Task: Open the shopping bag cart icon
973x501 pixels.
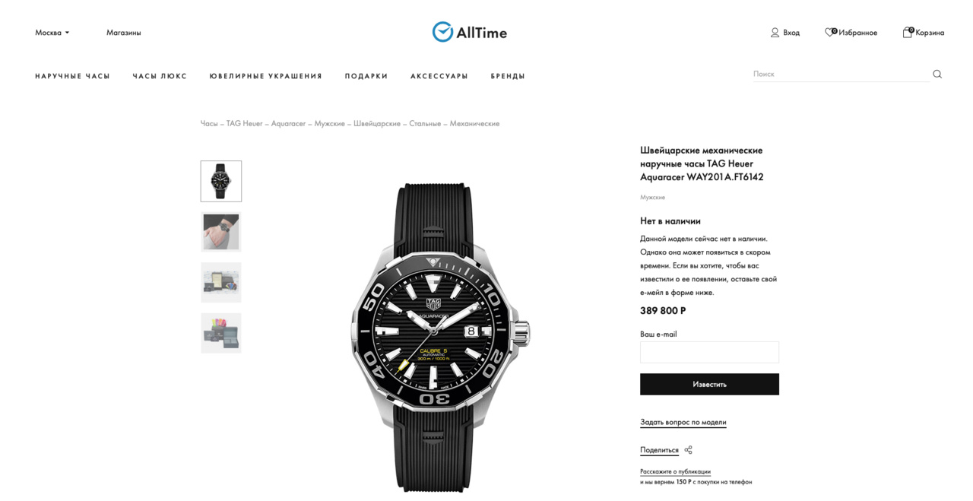Action: click(907, 33)
